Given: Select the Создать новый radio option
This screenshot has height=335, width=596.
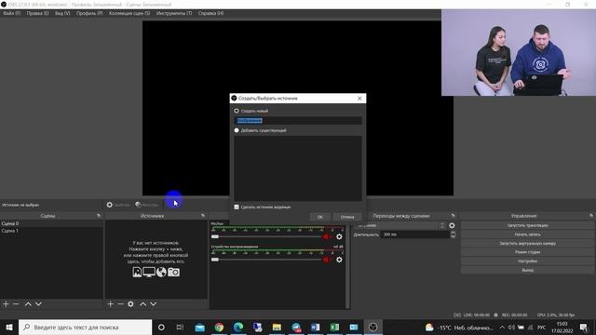Looking at the screenshot, I should [x=237, y=111].
